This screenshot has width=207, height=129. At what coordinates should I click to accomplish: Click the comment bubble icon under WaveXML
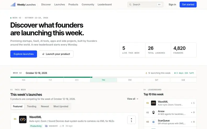61,126
